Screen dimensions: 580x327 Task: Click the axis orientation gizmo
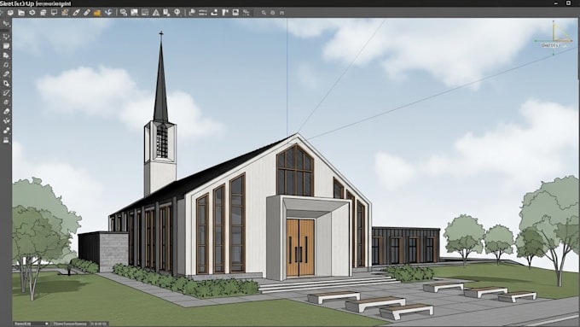[x=554, y=38]
